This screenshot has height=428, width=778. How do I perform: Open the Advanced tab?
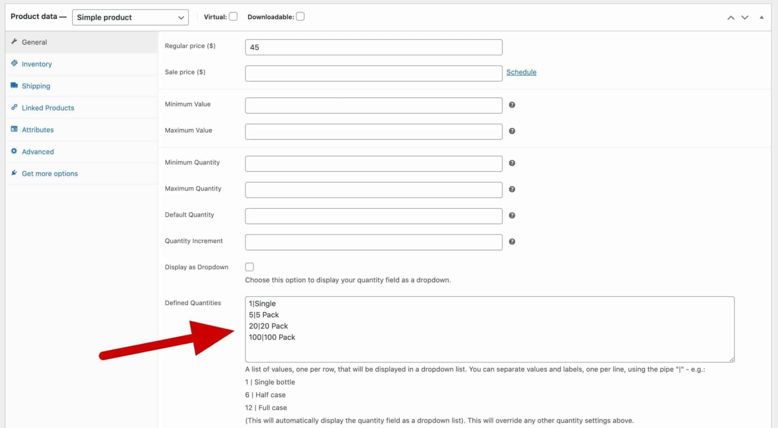81,151
